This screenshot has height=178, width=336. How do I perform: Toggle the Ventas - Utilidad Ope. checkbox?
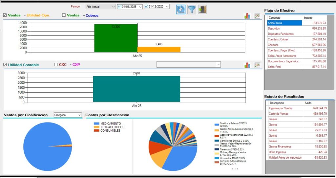point(5,15)
